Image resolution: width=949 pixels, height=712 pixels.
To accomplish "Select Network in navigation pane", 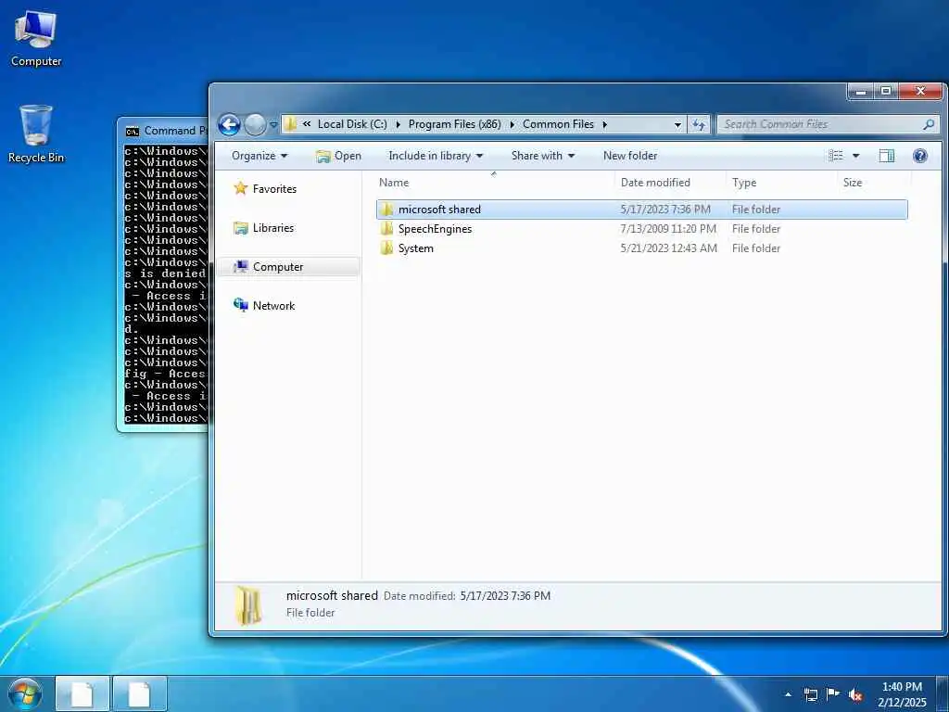I will (274, 306).
